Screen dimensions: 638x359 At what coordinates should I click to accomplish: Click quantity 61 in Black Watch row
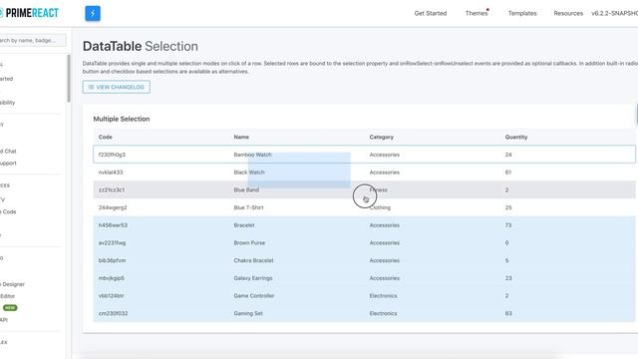508,173
